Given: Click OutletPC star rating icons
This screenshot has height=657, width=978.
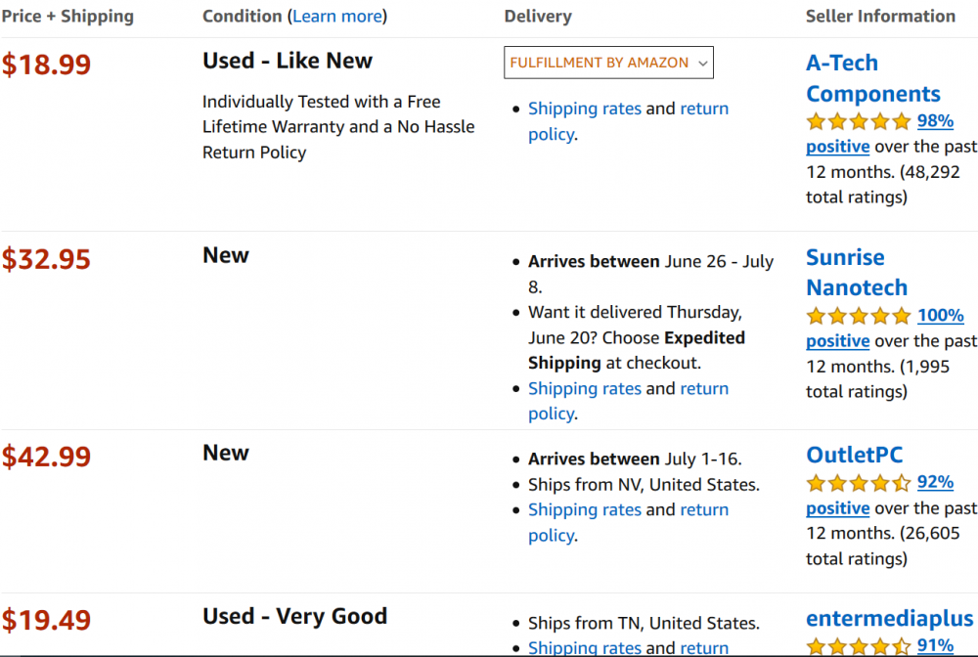Looking at the screenshot, I should [859, 482].
